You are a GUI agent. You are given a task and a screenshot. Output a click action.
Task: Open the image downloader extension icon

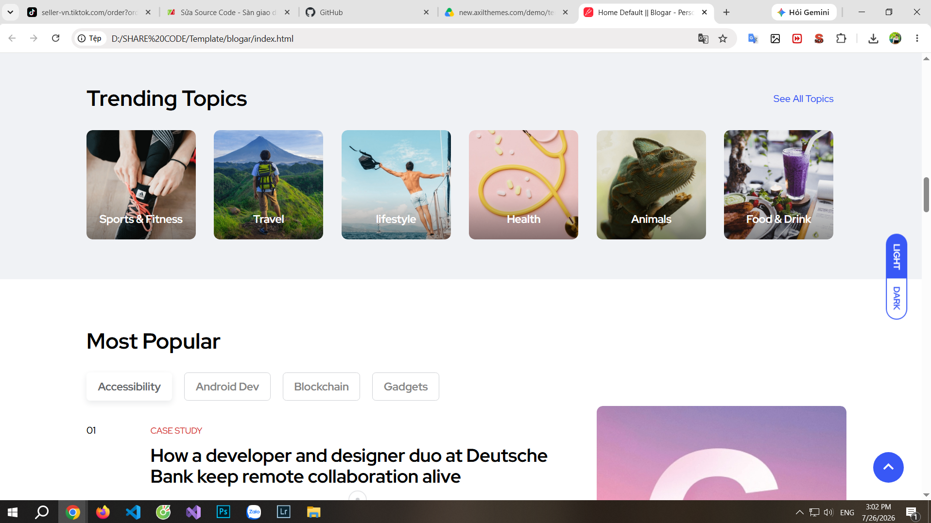pyautogui.click(x=775, y=38)
